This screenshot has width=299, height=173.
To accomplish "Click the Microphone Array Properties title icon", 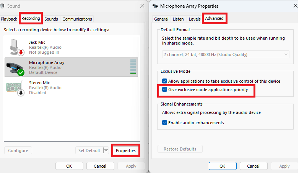I will click(x=155, y=6).
